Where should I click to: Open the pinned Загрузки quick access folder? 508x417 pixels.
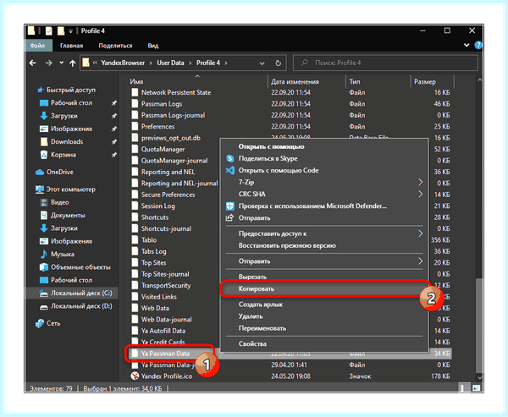click(x=63, y=116)
